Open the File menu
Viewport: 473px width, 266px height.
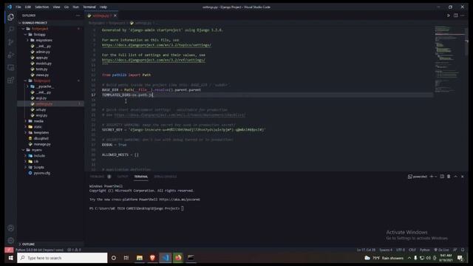(18, 7)
